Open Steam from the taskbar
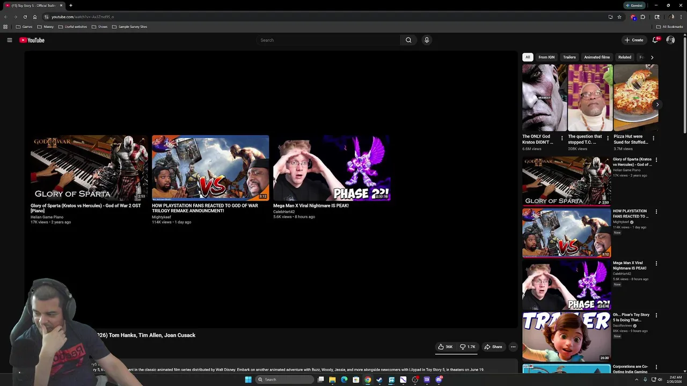The image size is (687, 386). pyautogui.click(x=379, y=380)
